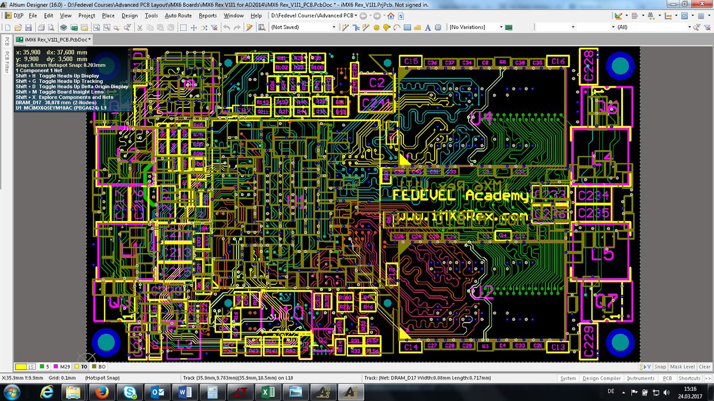
Task: Place a fill rectangle
Action: [407, 27]
